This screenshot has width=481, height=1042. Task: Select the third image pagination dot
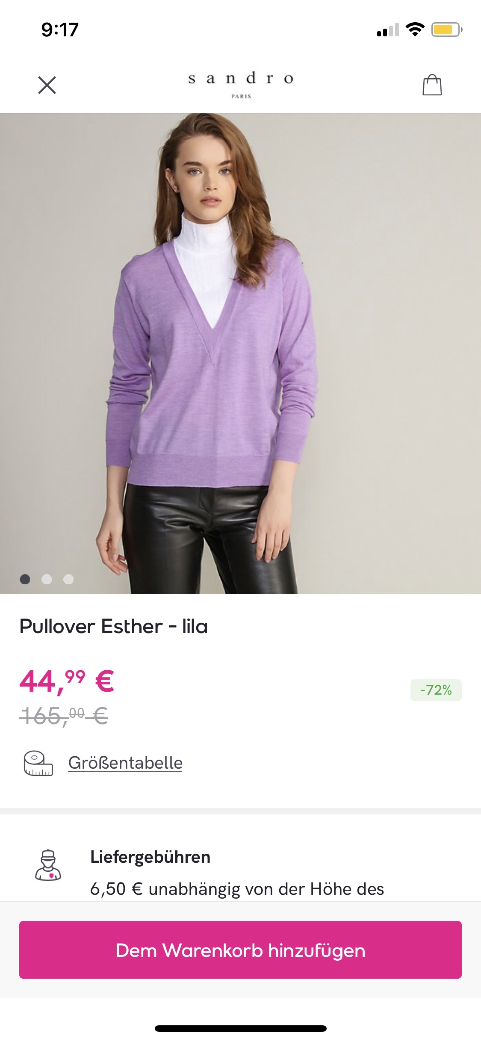coord(68,579)
